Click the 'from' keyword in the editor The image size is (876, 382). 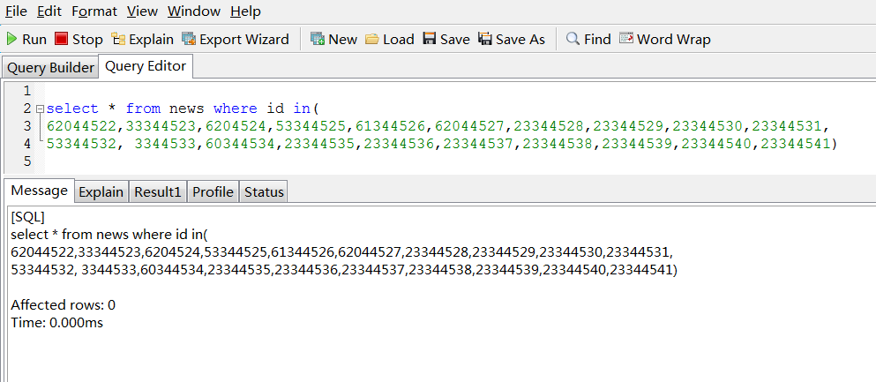coord(143,109)
